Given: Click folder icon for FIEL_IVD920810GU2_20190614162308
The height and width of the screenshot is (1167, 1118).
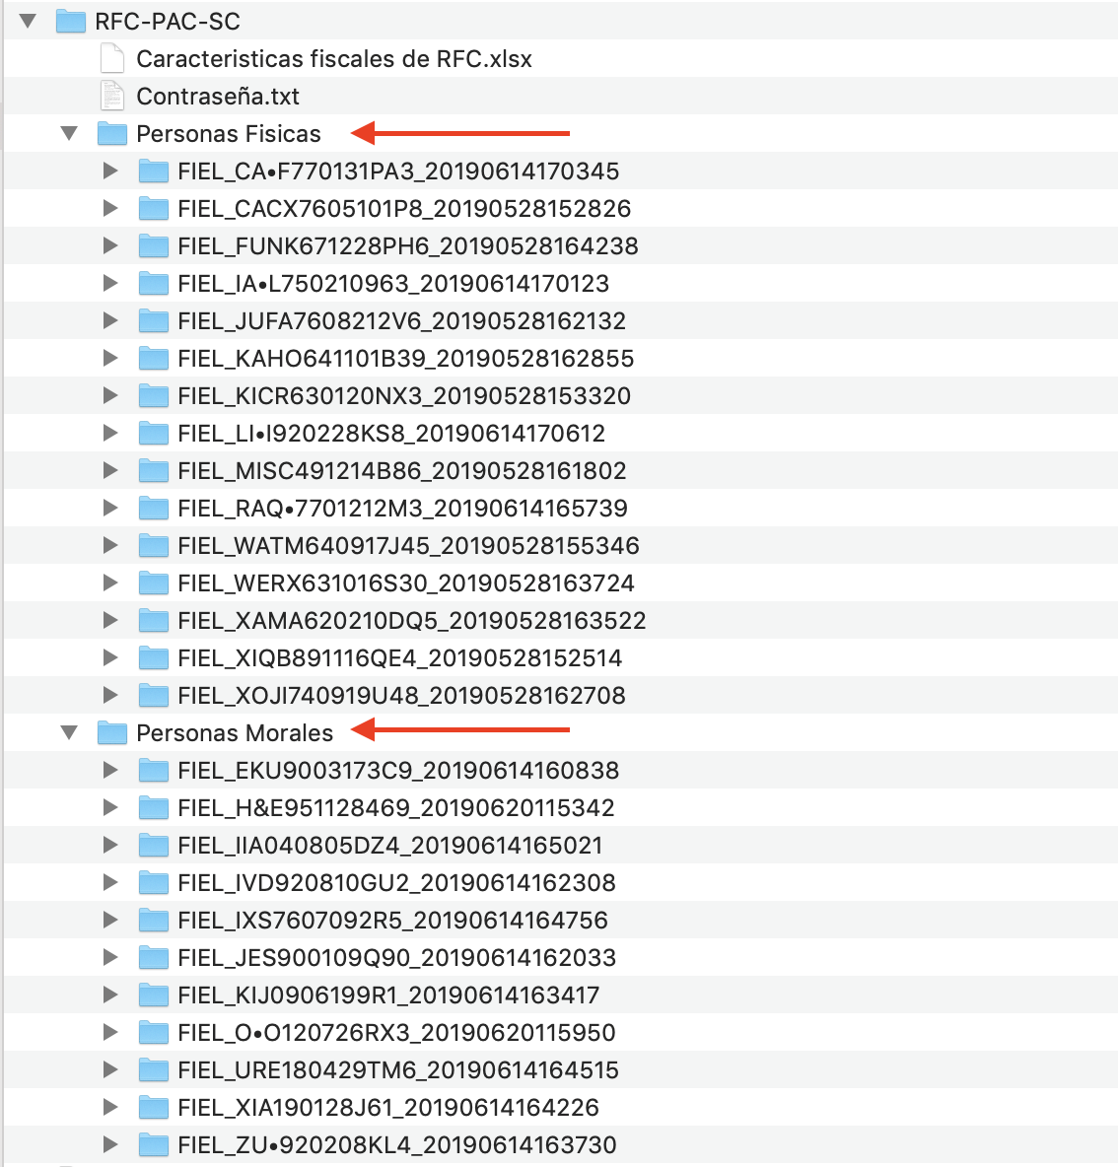Looking at the screenshot, I should coord(154,883).
